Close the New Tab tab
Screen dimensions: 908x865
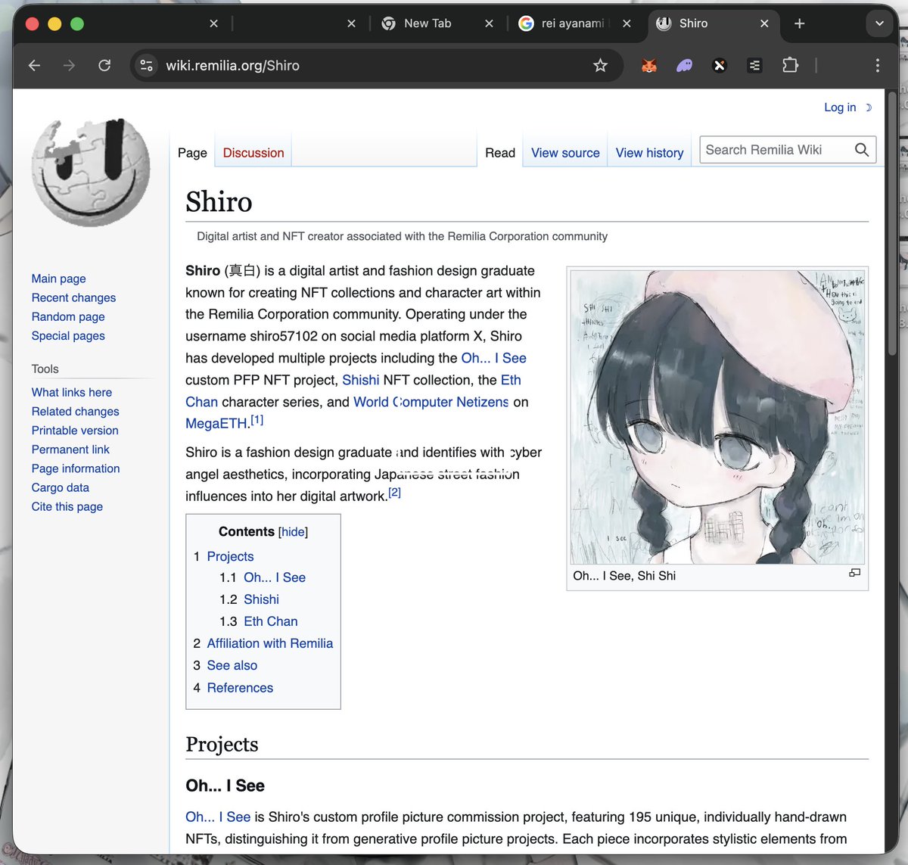click(489, 23)
